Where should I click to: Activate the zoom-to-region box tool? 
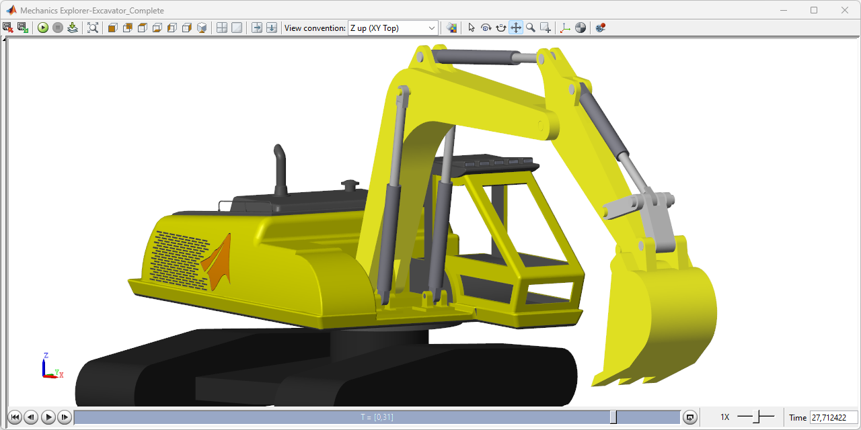point(546,28)
